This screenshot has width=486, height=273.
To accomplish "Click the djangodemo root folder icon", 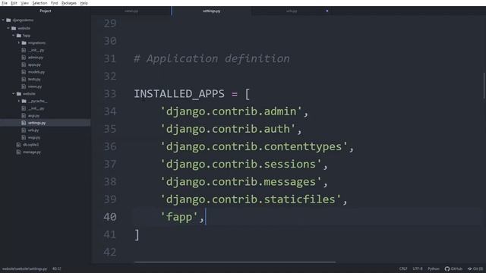I will click(x=8, y=20).
